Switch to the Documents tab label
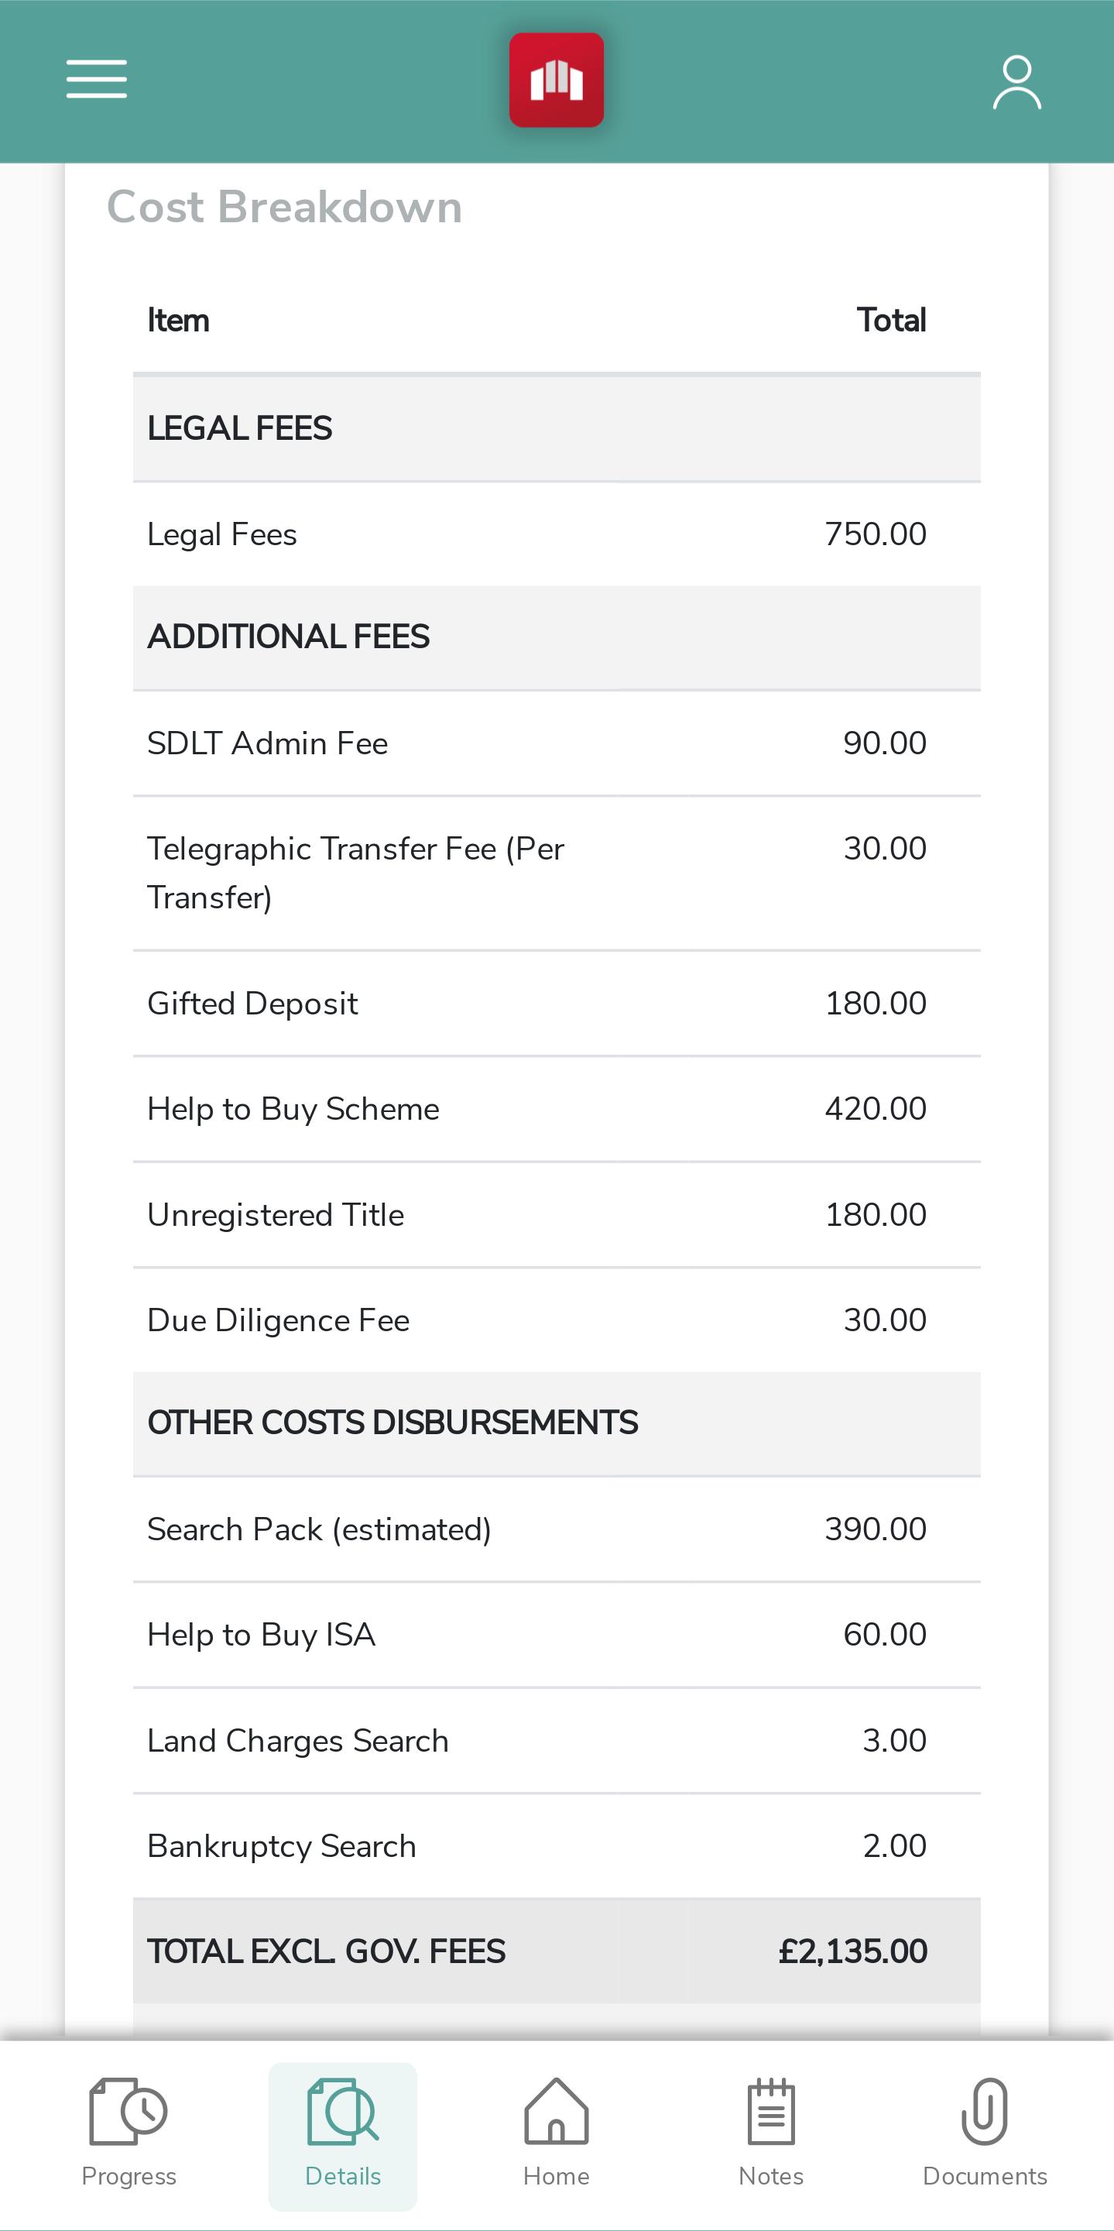 [985, 2177]
